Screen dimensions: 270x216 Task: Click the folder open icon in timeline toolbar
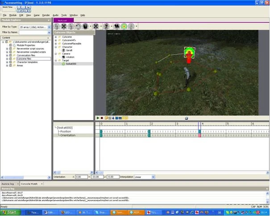pos(106,118)
